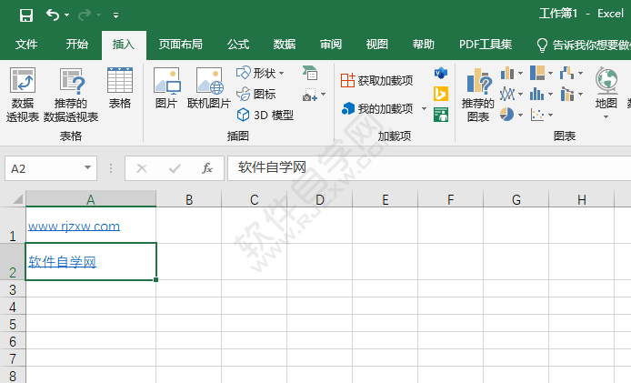
Task: Select row 1 header
Action: (13, 225)
